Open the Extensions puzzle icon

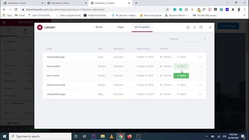click(233, 9)
